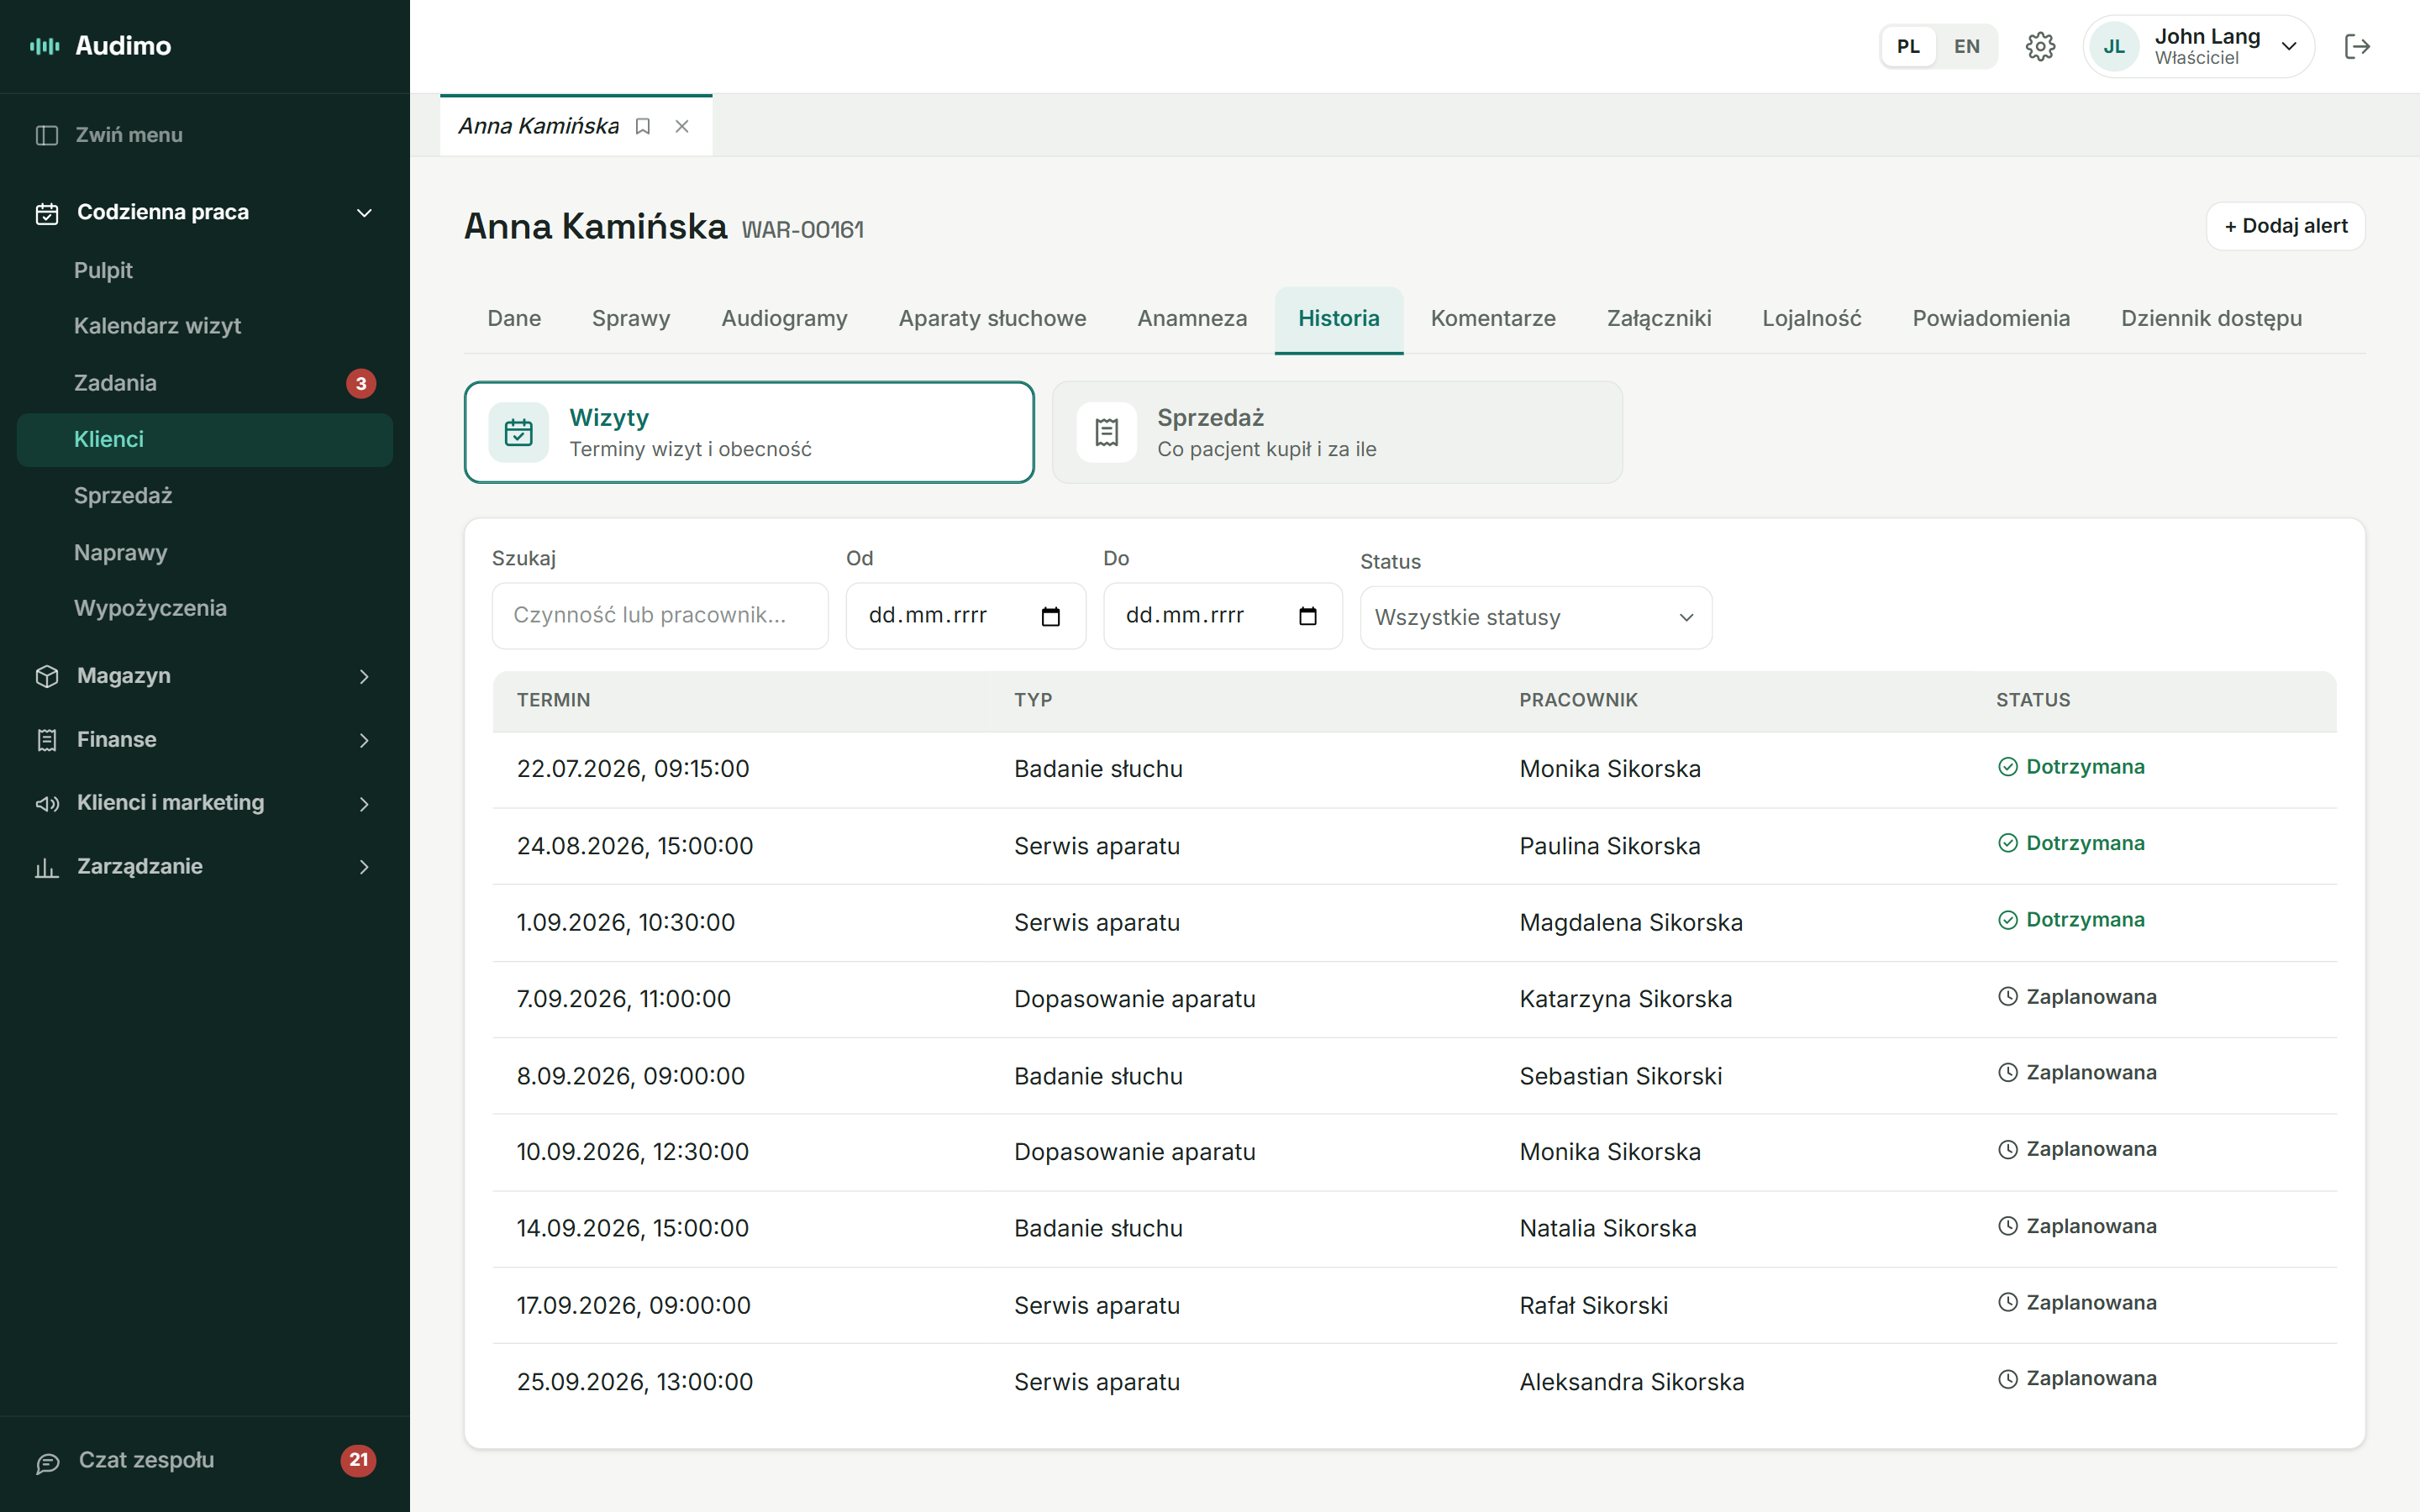Switch the language to PL
Screen dimensions: 2420x1512
[x=1908, y=46]
